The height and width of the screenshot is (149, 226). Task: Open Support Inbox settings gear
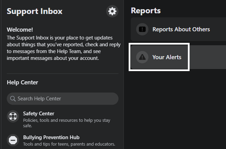112,11
